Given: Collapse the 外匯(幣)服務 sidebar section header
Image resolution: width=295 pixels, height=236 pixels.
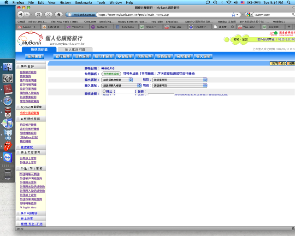Looking at the screenshot, I should (x=31, y=168).
